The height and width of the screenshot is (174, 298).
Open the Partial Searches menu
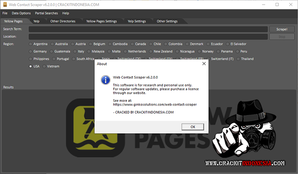(x=46, y=13)
